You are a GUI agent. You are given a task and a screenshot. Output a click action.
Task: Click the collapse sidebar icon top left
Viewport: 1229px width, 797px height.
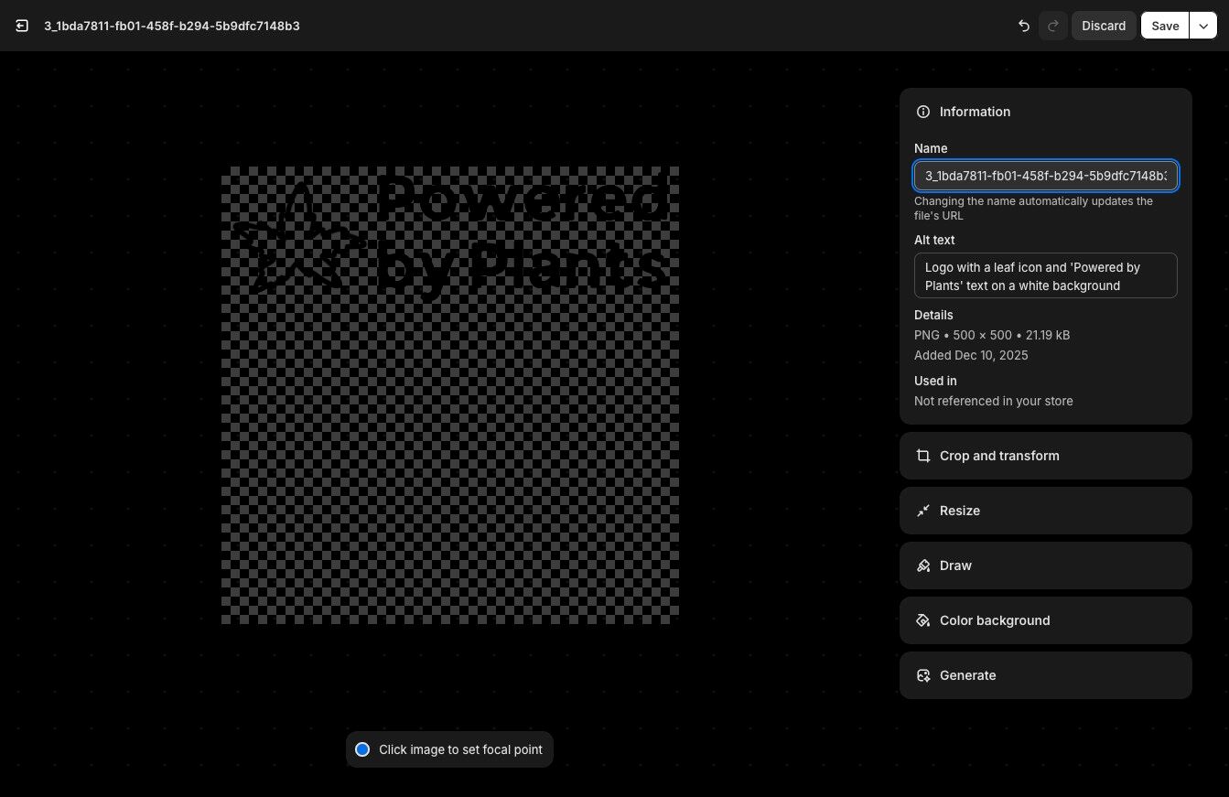coord(22,26)
